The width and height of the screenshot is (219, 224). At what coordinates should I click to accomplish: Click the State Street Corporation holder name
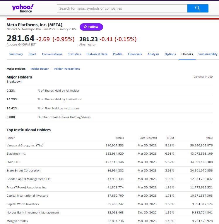(23, 170)
